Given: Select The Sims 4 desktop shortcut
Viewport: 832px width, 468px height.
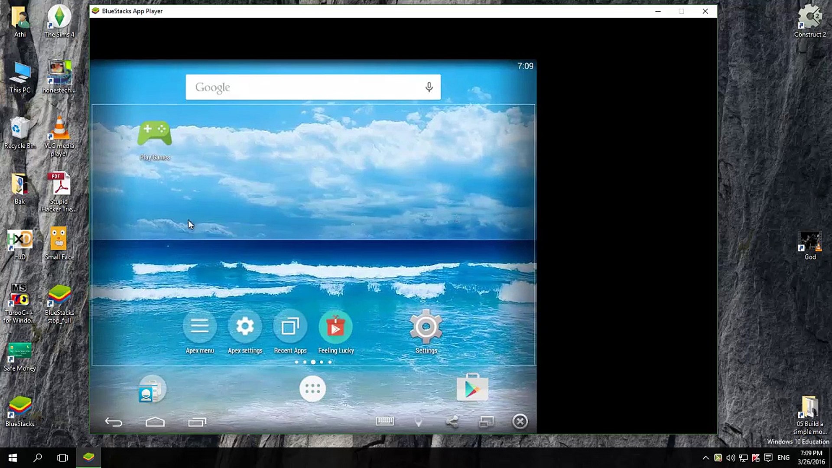Looking at the screenshot, I should [59, 21].
